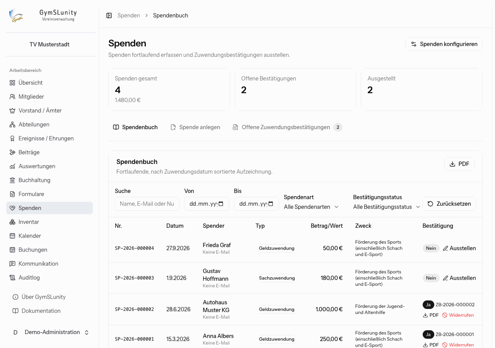
Task: Click the Kommunikation message icon
Action: (x=12, y=264)
